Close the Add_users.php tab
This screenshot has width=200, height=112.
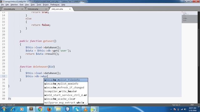click(x=70, y=9)
